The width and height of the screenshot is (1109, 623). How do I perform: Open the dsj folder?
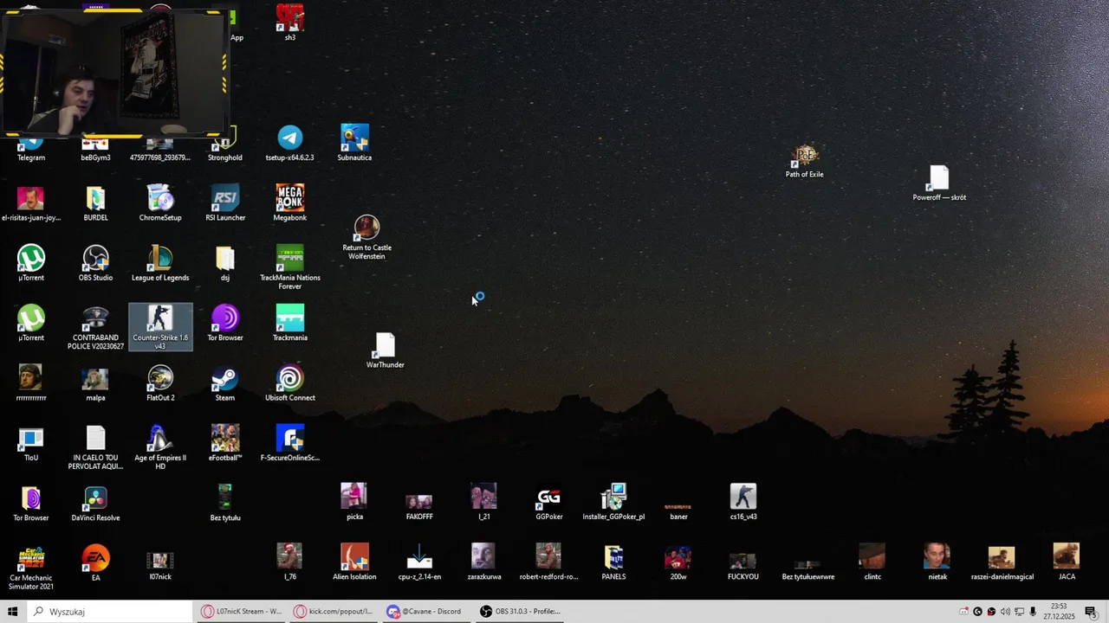tap(225, 264)
